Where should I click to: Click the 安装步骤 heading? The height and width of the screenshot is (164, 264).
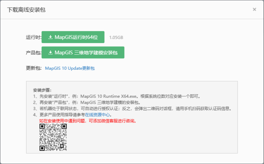(42, 90)
